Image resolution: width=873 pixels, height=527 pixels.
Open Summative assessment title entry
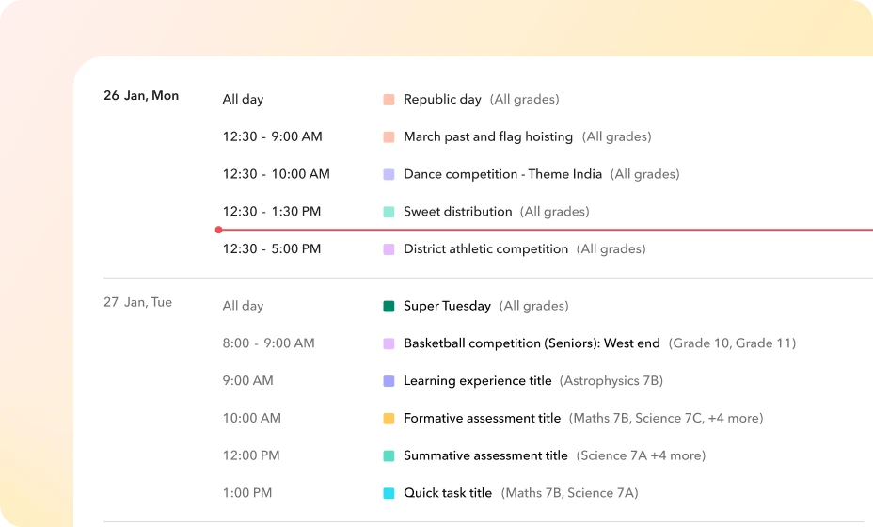(x=485, y=455)
